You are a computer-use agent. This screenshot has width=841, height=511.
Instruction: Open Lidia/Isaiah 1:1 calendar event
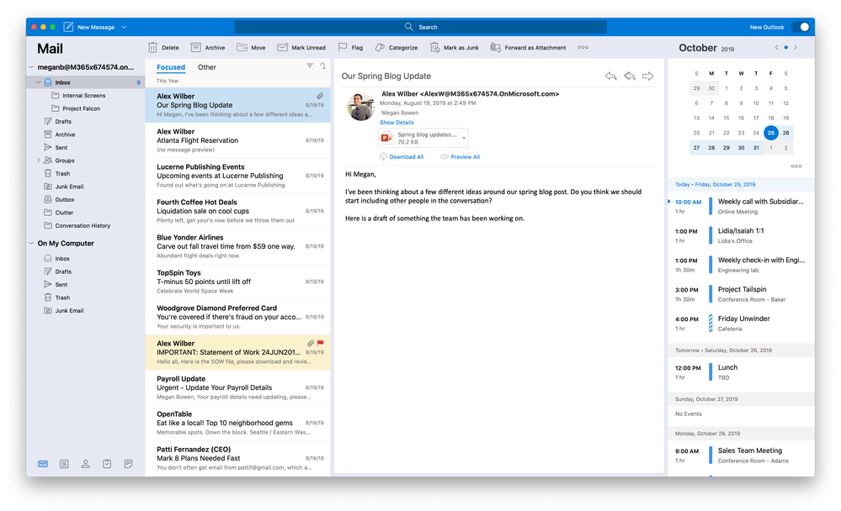pyautogui.click(x=741, y=235)
